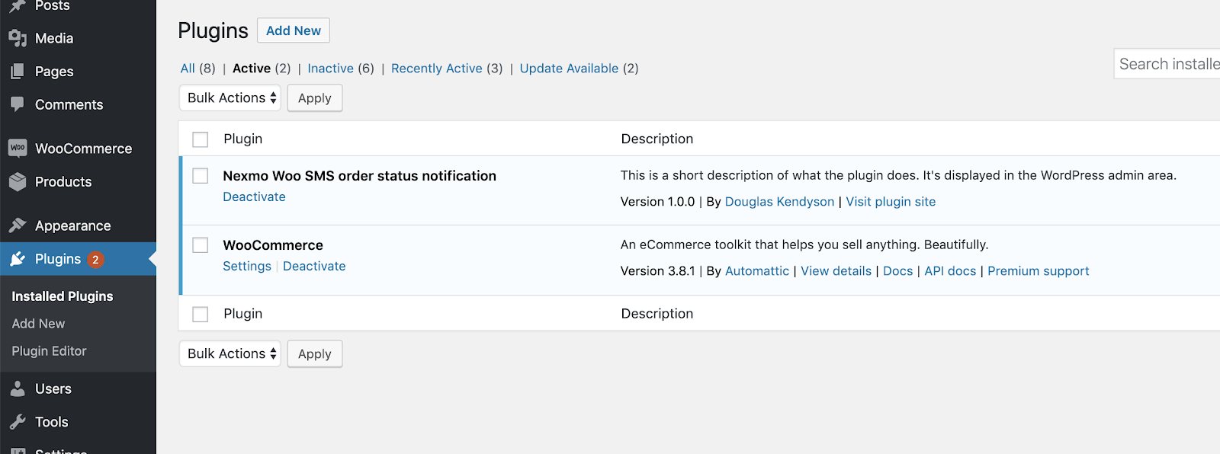Open WooCommerce View details link
The width and height of the screenshot is (1220, 454).
pos(836,271)
